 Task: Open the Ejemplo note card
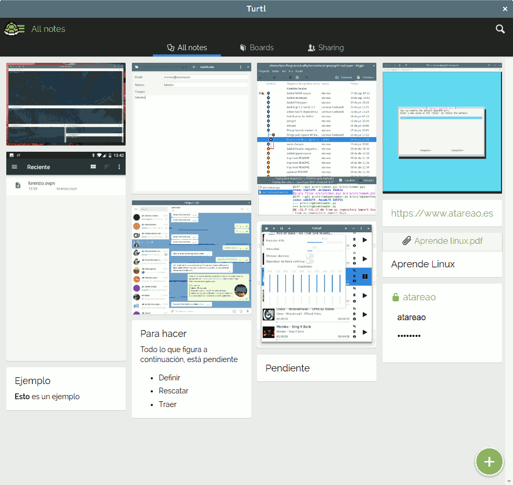65,388
